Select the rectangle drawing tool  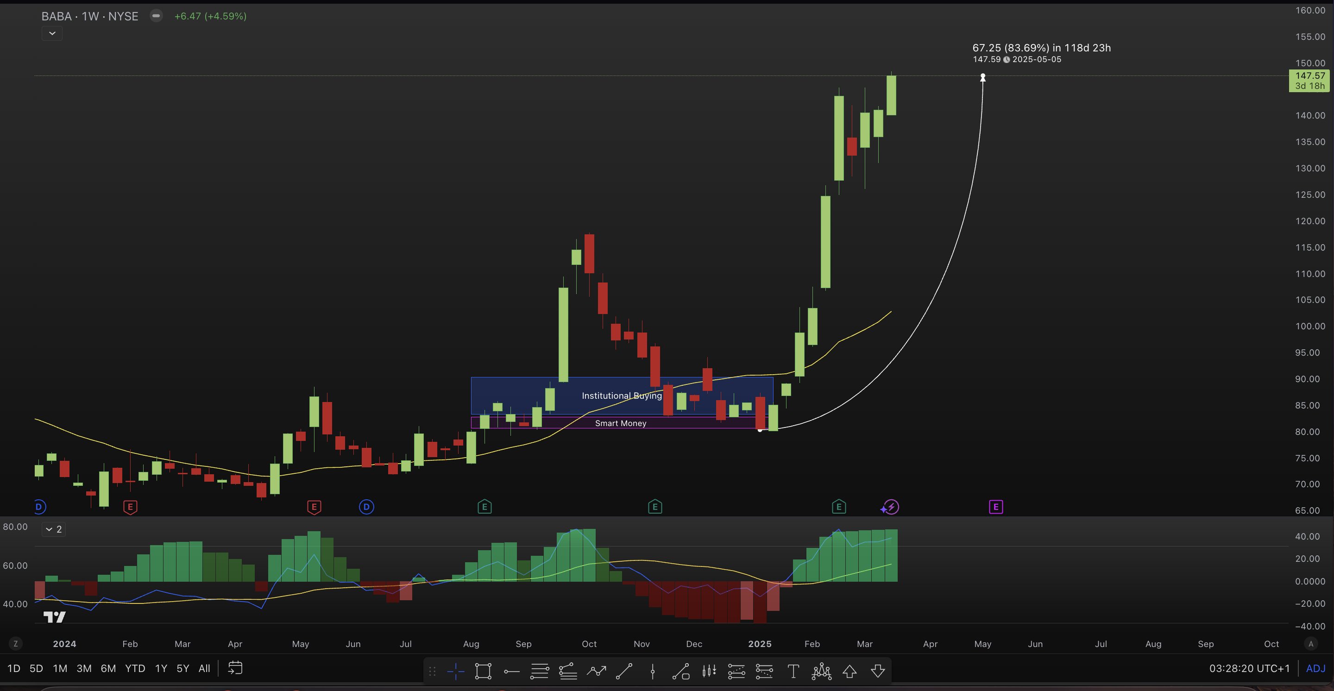coord(483,672)
